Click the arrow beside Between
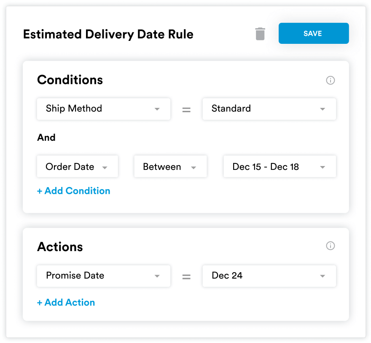The height and width of the screenshot is (343, 371). coord(194,167)
